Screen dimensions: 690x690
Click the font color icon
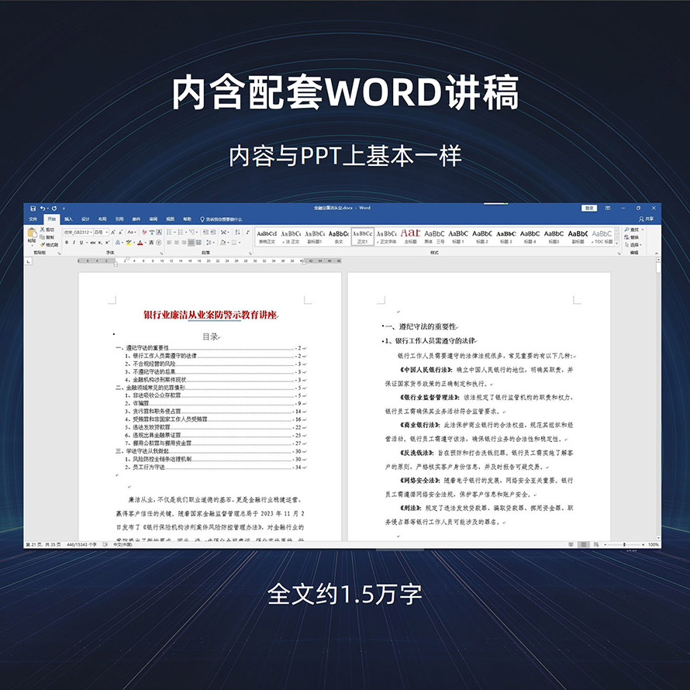[x=141, y=243]
